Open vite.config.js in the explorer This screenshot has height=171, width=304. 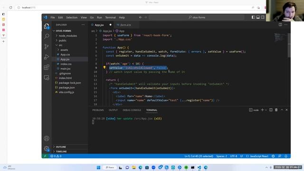coord(70,92)
